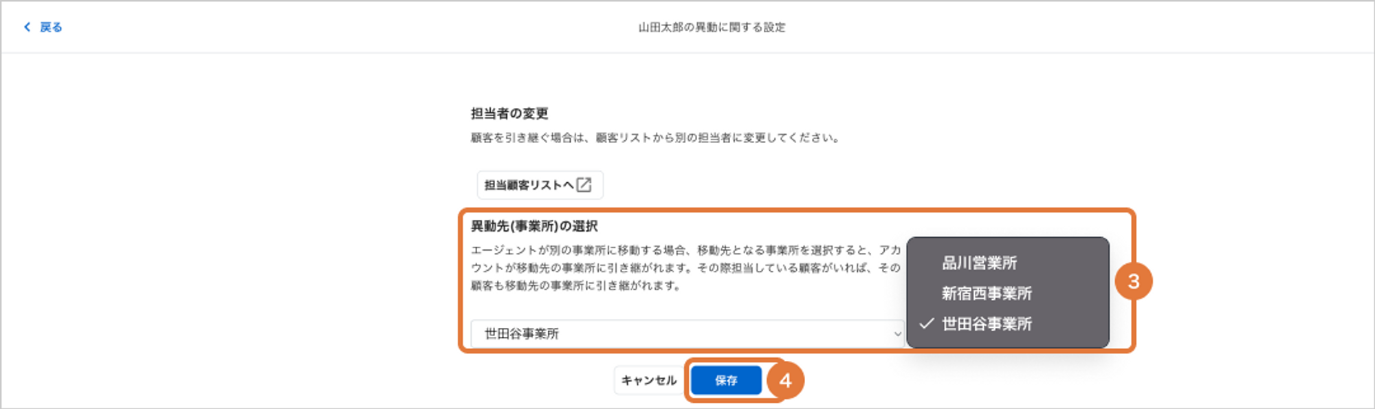Go back via the 戻る link
Viewport: 1375px width, 409px height.
coord(51,27)
